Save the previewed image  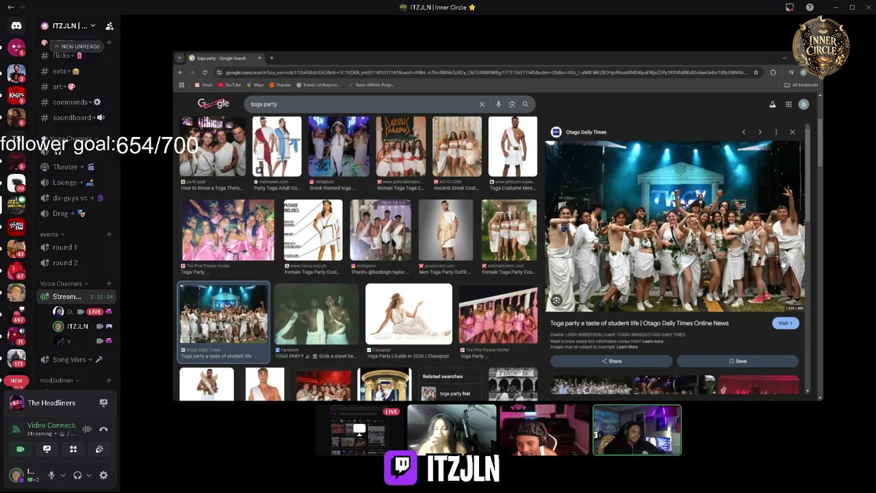coord(737,361)
